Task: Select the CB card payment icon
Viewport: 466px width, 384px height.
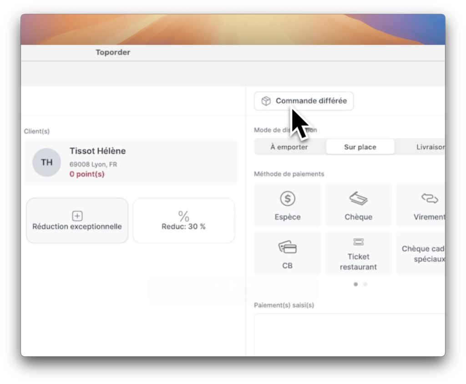Action: [x=287, y=248]
